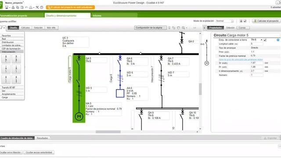Select the motor M symbol on diagram
The width and height of the screenshot is (281, 158).
[x=79, y=116]
